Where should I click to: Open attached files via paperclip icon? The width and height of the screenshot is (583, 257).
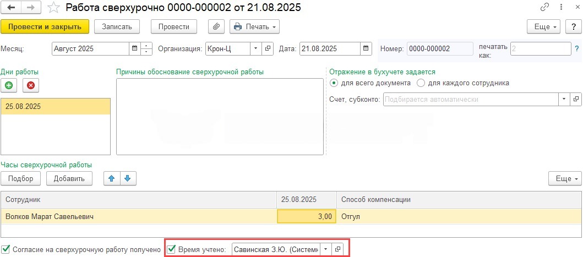(x=216, y=26)
